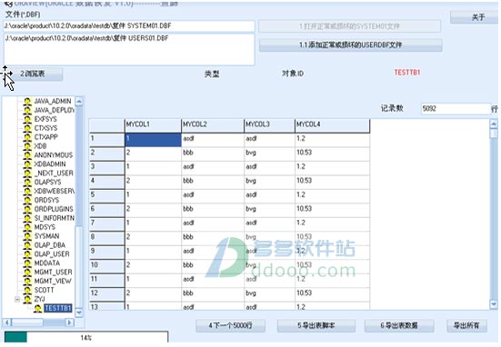The height and width of the screenshot is (347, 501).
Task: Click tree horizontal scrollbar left arrow
Action: [x=7, y=322]
